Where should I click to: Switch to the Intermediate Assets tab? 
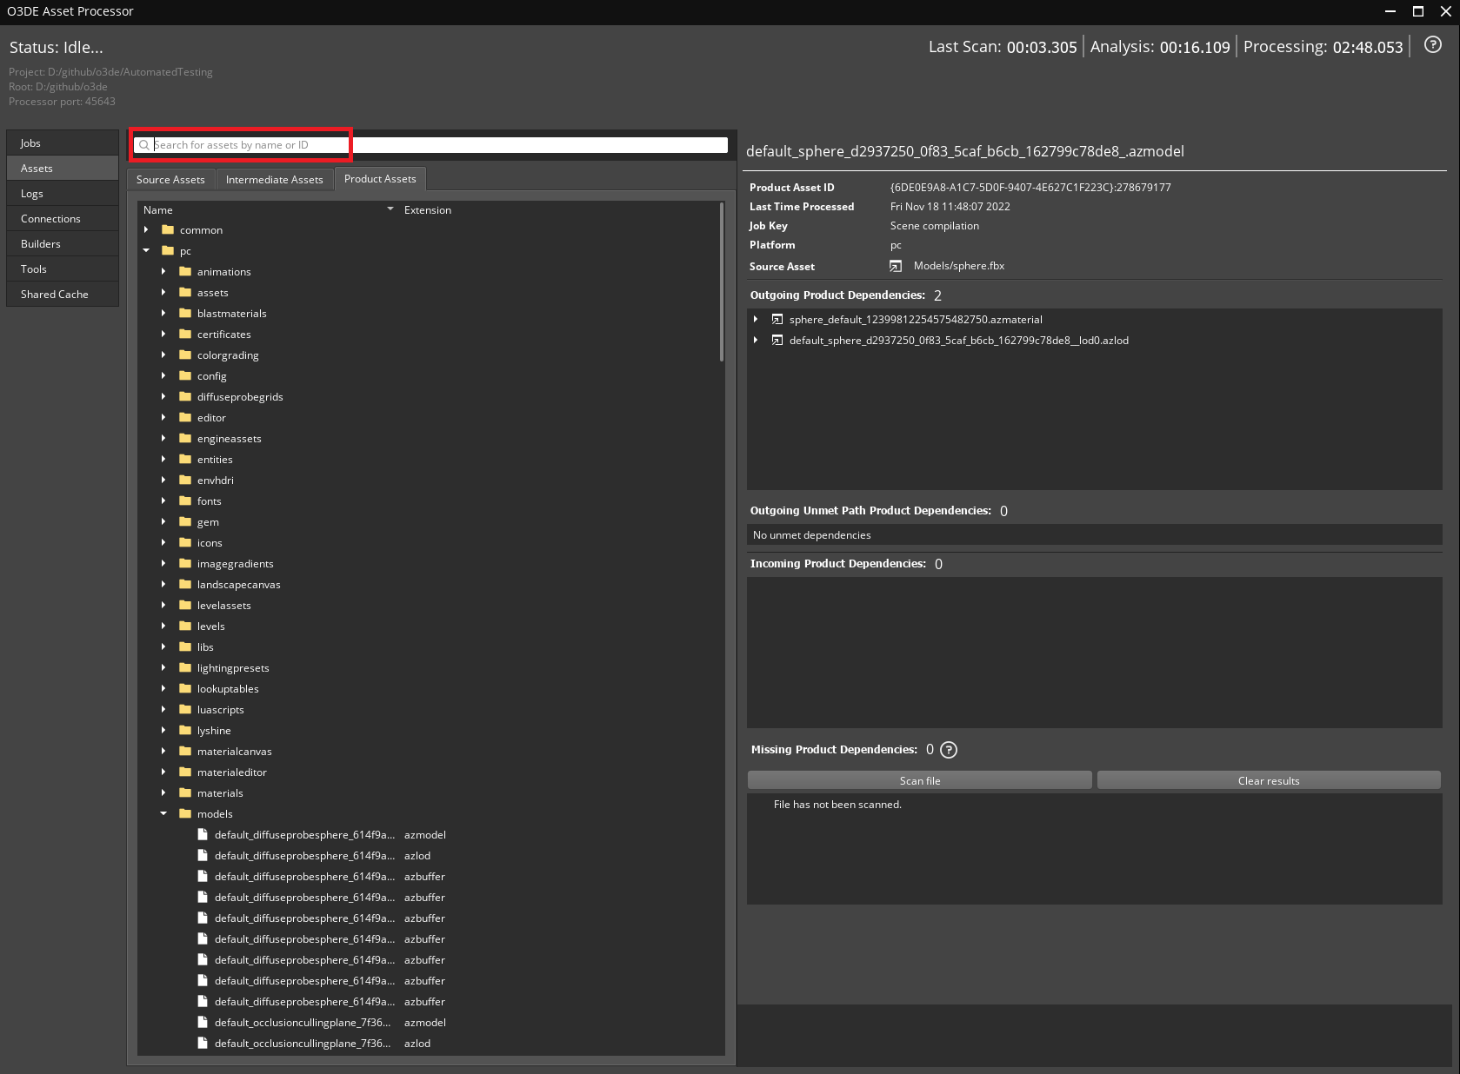pos(274,179)
